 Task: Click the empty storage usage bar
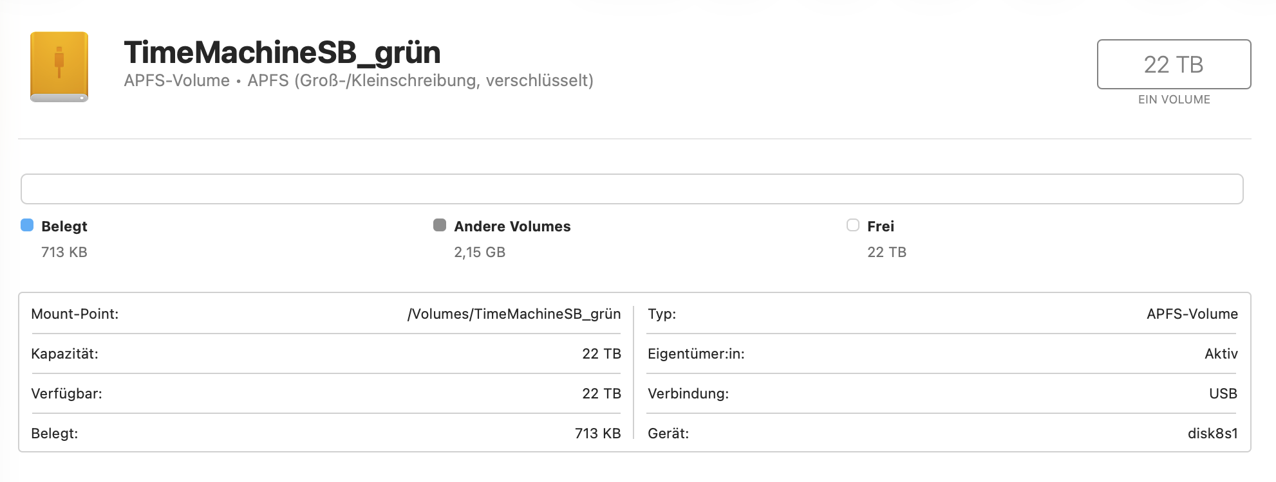pyautogui.click(x=632, y=189)
